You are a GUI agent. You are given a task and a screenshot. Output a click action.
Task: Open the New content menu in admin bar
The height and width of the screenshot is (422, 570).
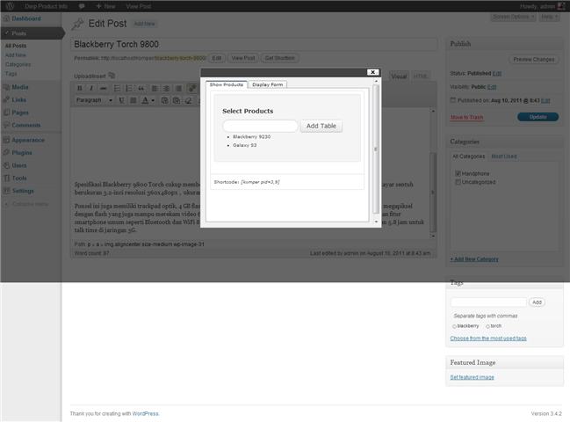point(105,6)
